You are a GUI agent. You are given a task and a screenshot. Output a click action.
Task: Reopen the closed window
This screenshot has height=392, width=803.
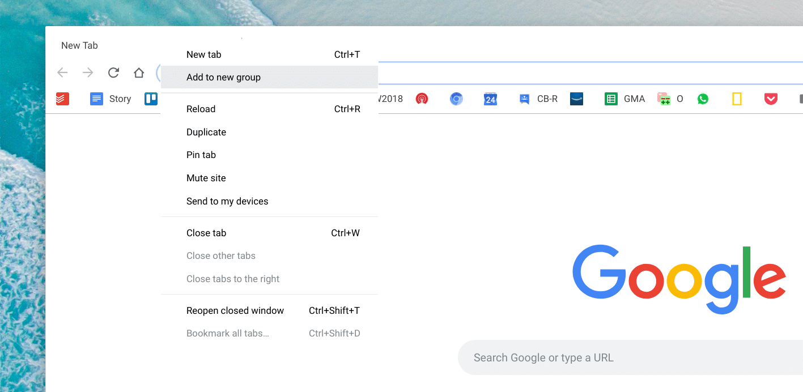coord(235,310)
